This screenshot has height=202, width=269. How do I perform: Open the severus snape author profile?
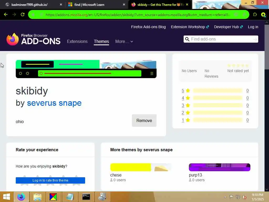pos(54,103)
